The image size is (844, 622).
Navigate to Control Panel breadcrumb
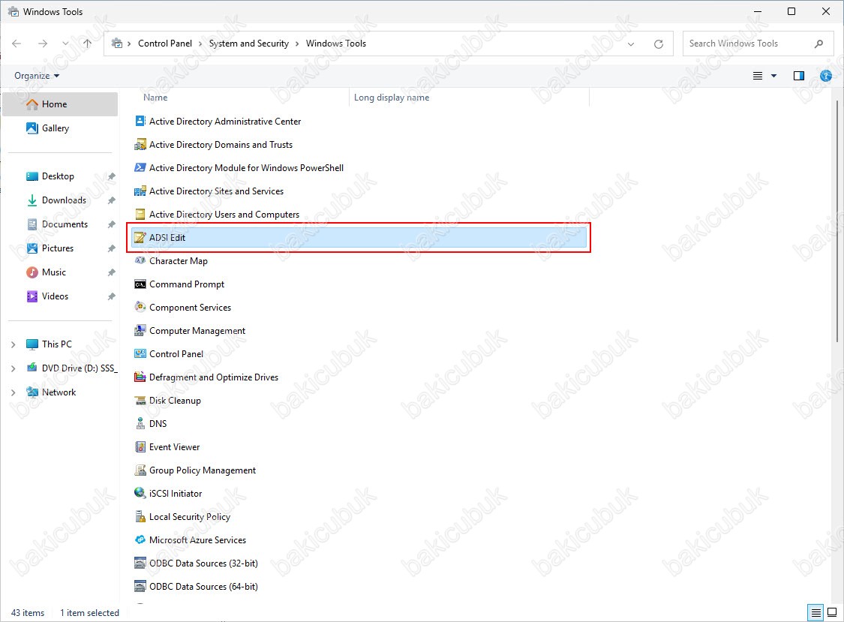165,44
